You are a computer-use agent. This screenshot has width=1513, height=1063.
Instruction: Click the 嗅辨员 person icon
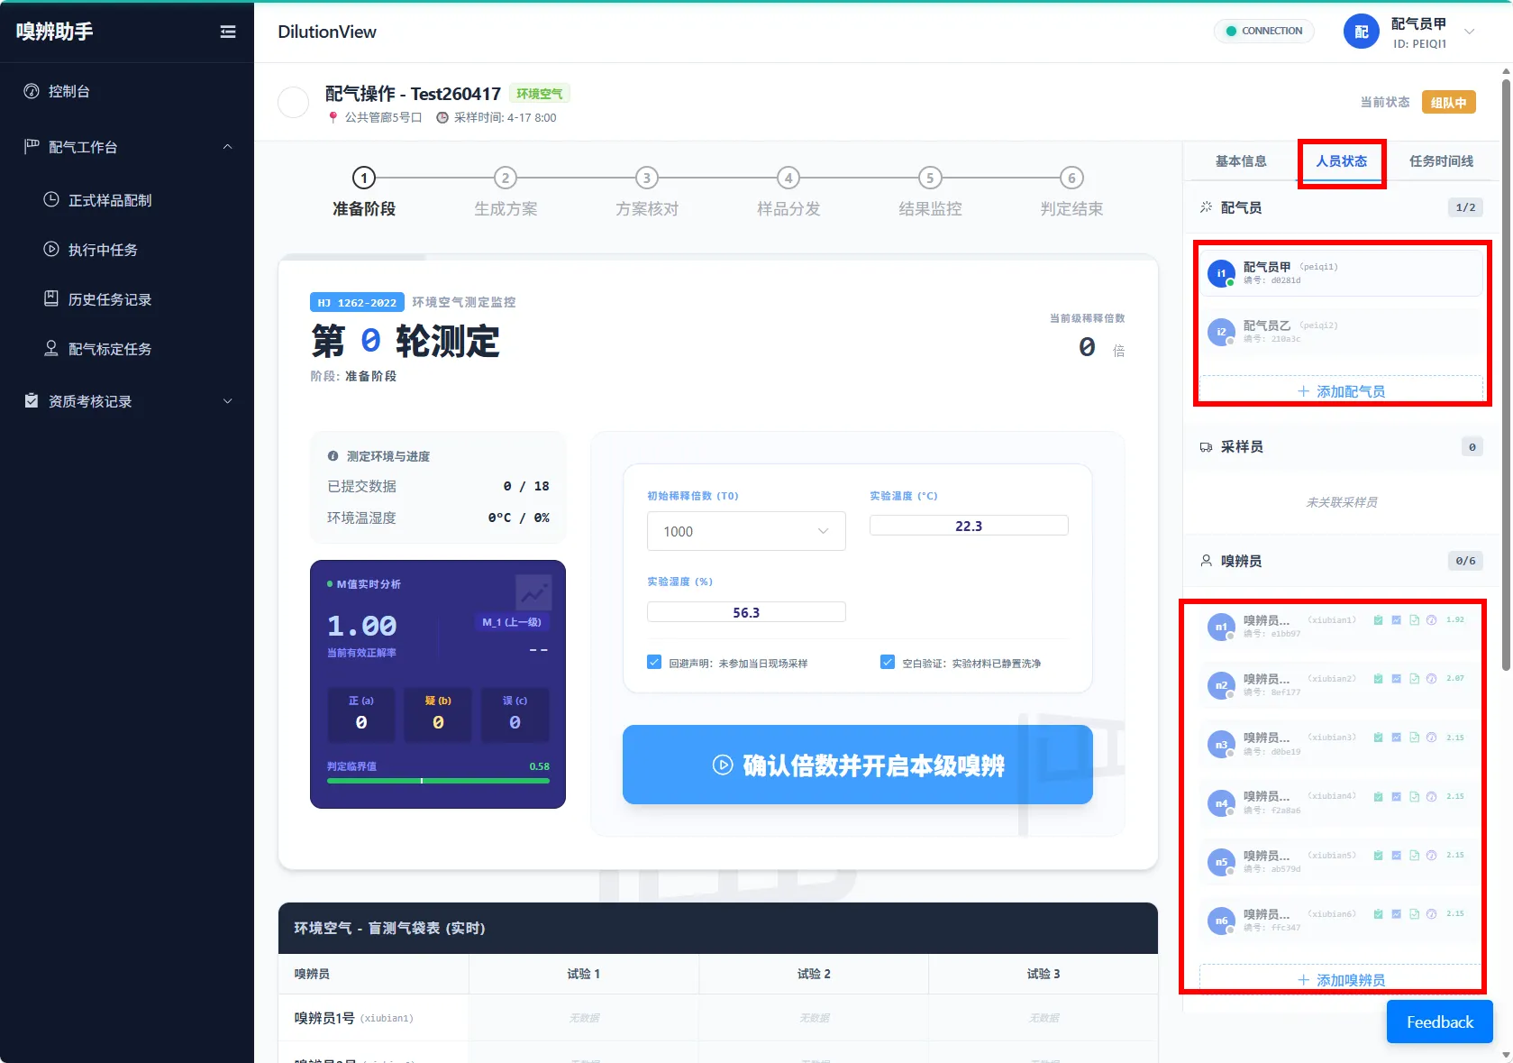click(1206, 561)
